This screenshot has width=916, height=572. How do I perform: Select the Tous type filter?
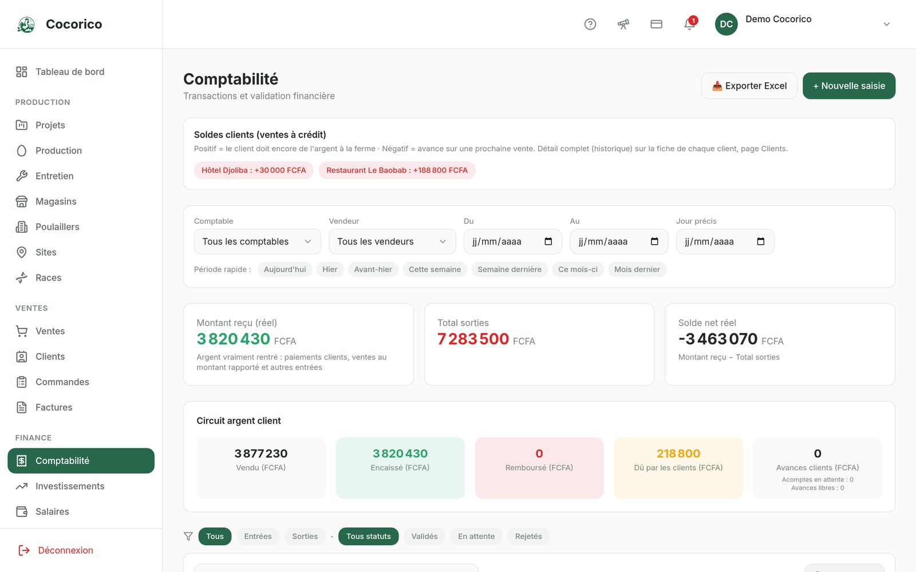pyautogui.click(x=215, y=537)
